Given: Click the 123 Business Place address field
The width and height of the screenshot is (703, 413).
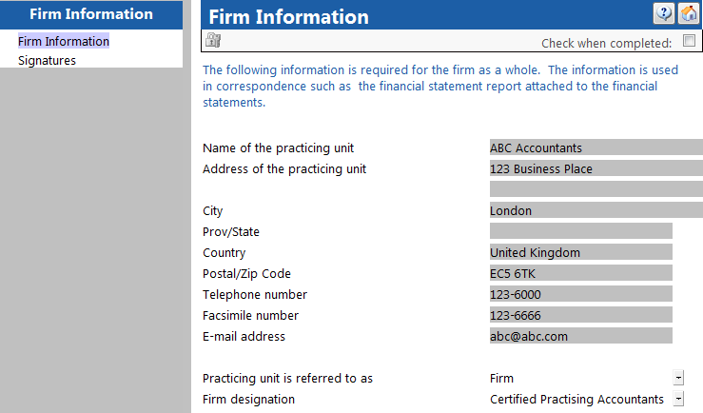Looking at the screenshot, I should tap(596, 168).
